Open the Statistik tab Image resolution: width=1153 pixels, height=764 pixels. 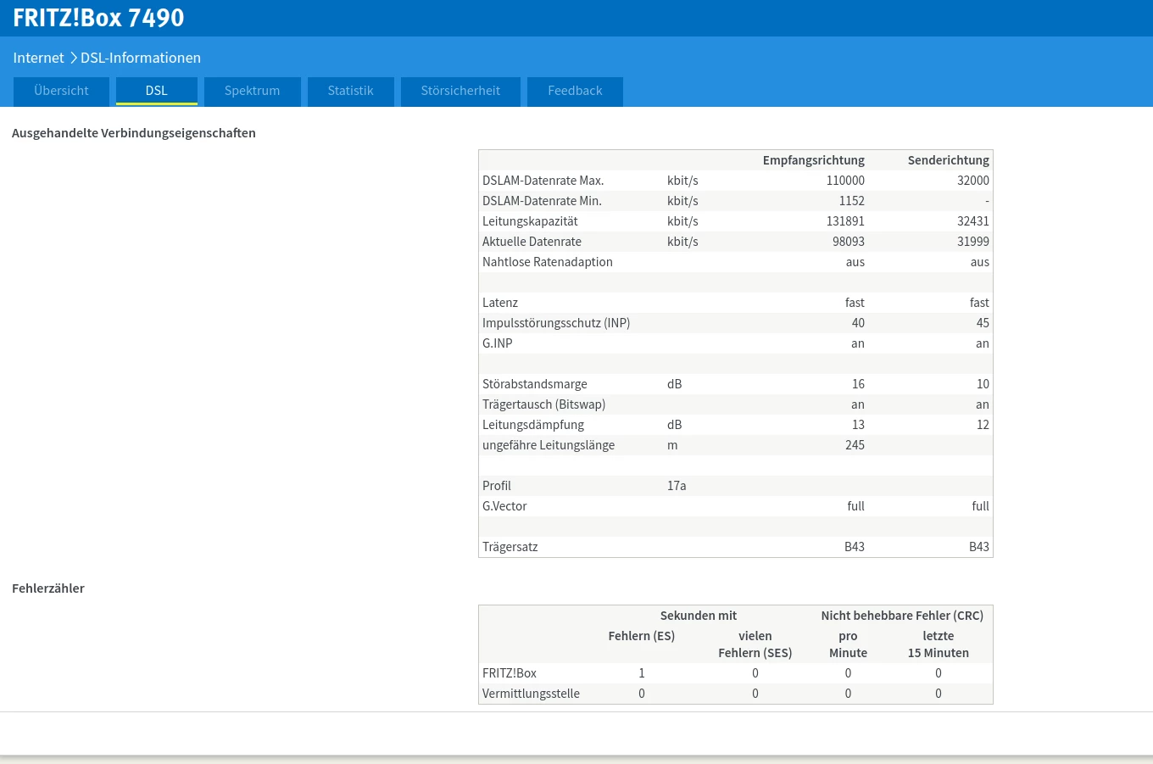(350, 91)
